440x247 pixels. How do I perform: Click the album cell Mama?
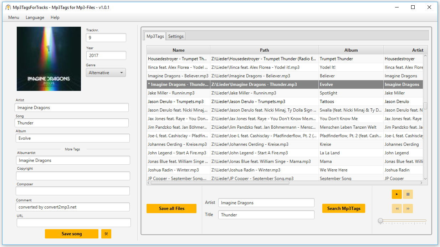pyautogui.click(x=351, y=161)
